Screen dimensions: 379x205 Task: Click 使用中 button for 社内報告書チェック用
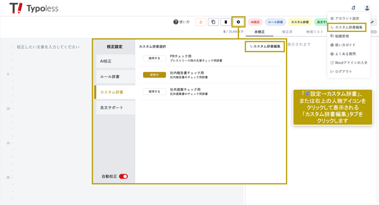point(154,75)
